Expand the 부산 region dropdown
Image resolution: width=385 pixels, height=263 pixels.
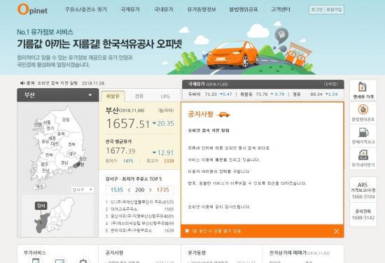point(57,95)
